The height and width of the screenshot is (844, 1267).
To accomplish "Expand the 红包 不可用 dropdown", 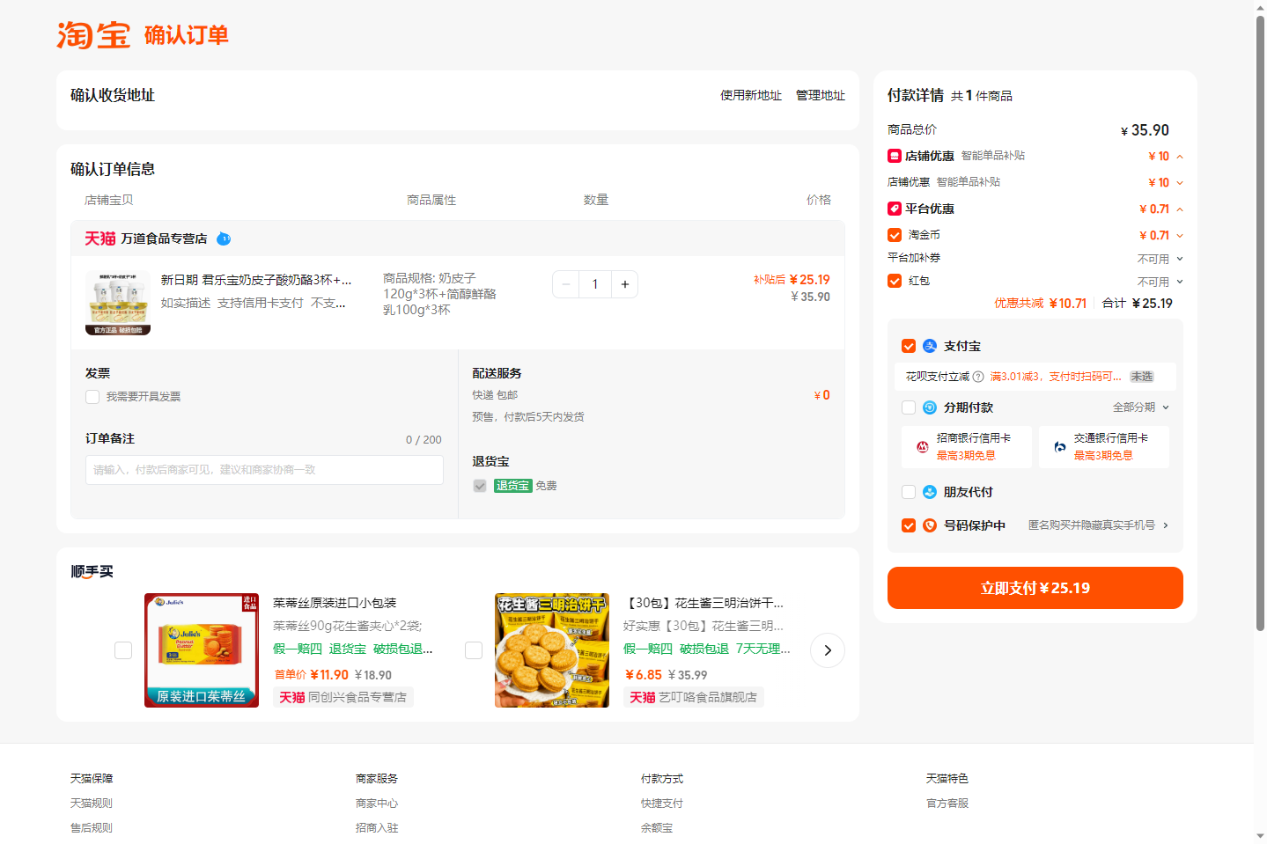I will (1180, 282).
